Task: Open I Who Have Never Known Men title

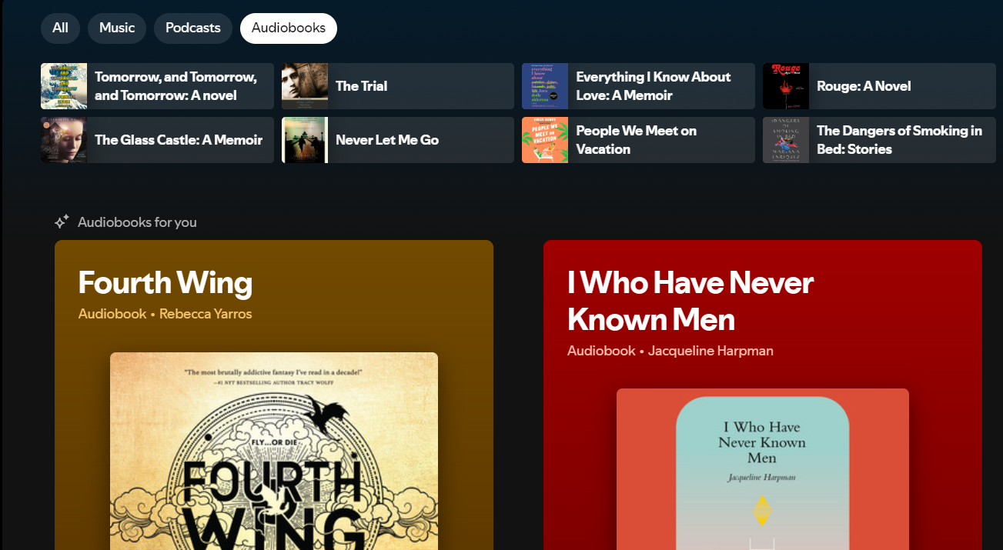Action: [690, 301]
